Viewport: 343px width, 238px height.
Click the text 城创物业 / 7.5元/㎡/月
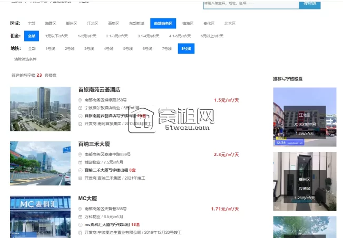[x=104, y=162]
